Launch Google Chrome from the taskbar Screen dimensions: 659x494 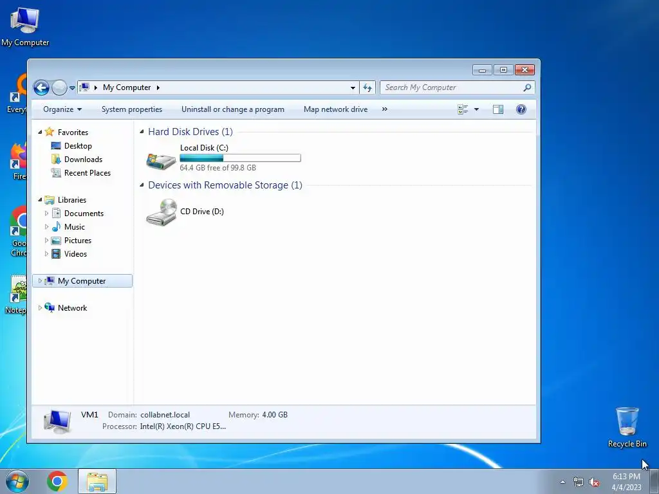[x=57, y=481]
